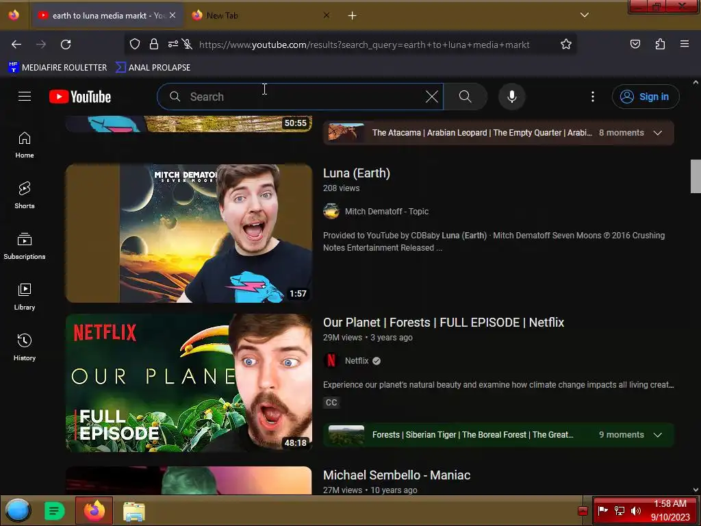Submit search with the magnifier button

click(465, 97)
